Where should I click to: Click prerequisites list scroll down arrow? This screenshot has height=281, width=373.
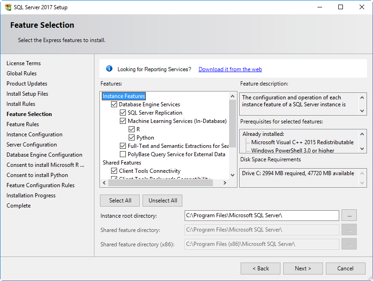362,149
